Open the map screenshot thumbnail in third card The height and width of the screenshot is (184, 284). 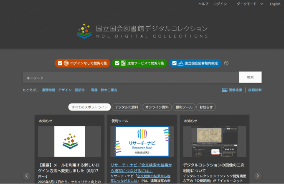tap(214, 141)
